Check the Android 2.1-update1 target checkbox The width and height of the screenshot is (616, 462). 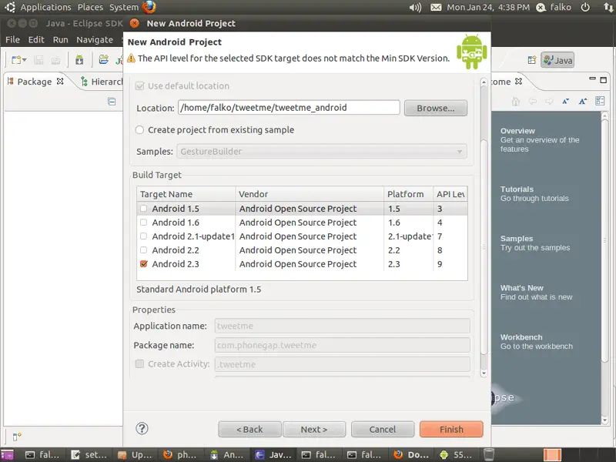tap(144, 236)
